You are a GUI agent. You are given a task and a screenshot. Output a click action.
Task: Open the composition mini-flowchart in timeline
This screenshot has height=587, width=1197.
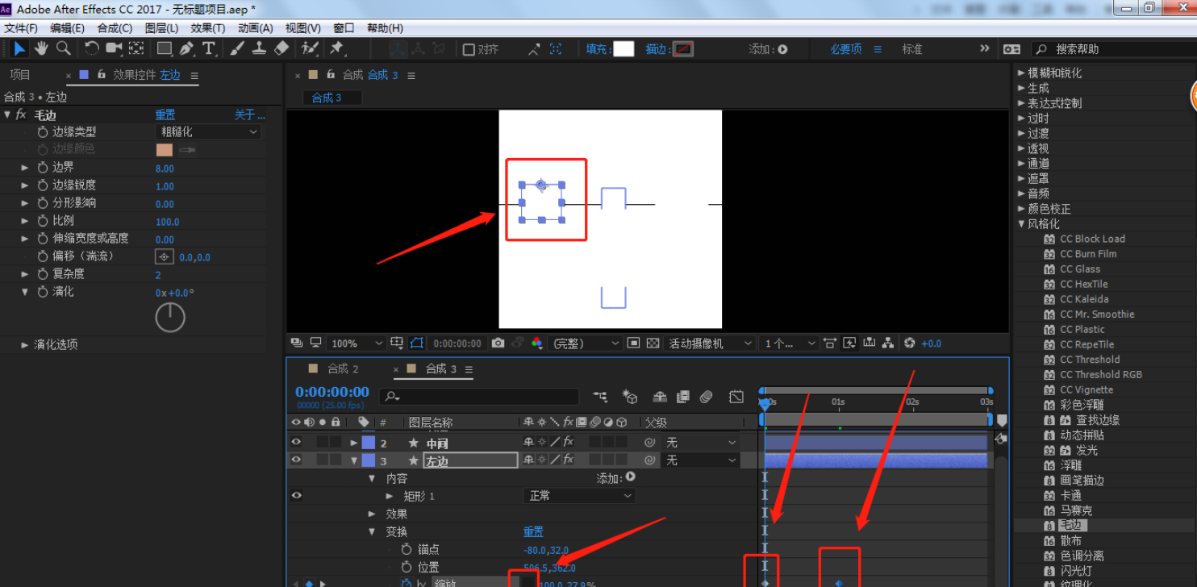click(x=599, y=397)
